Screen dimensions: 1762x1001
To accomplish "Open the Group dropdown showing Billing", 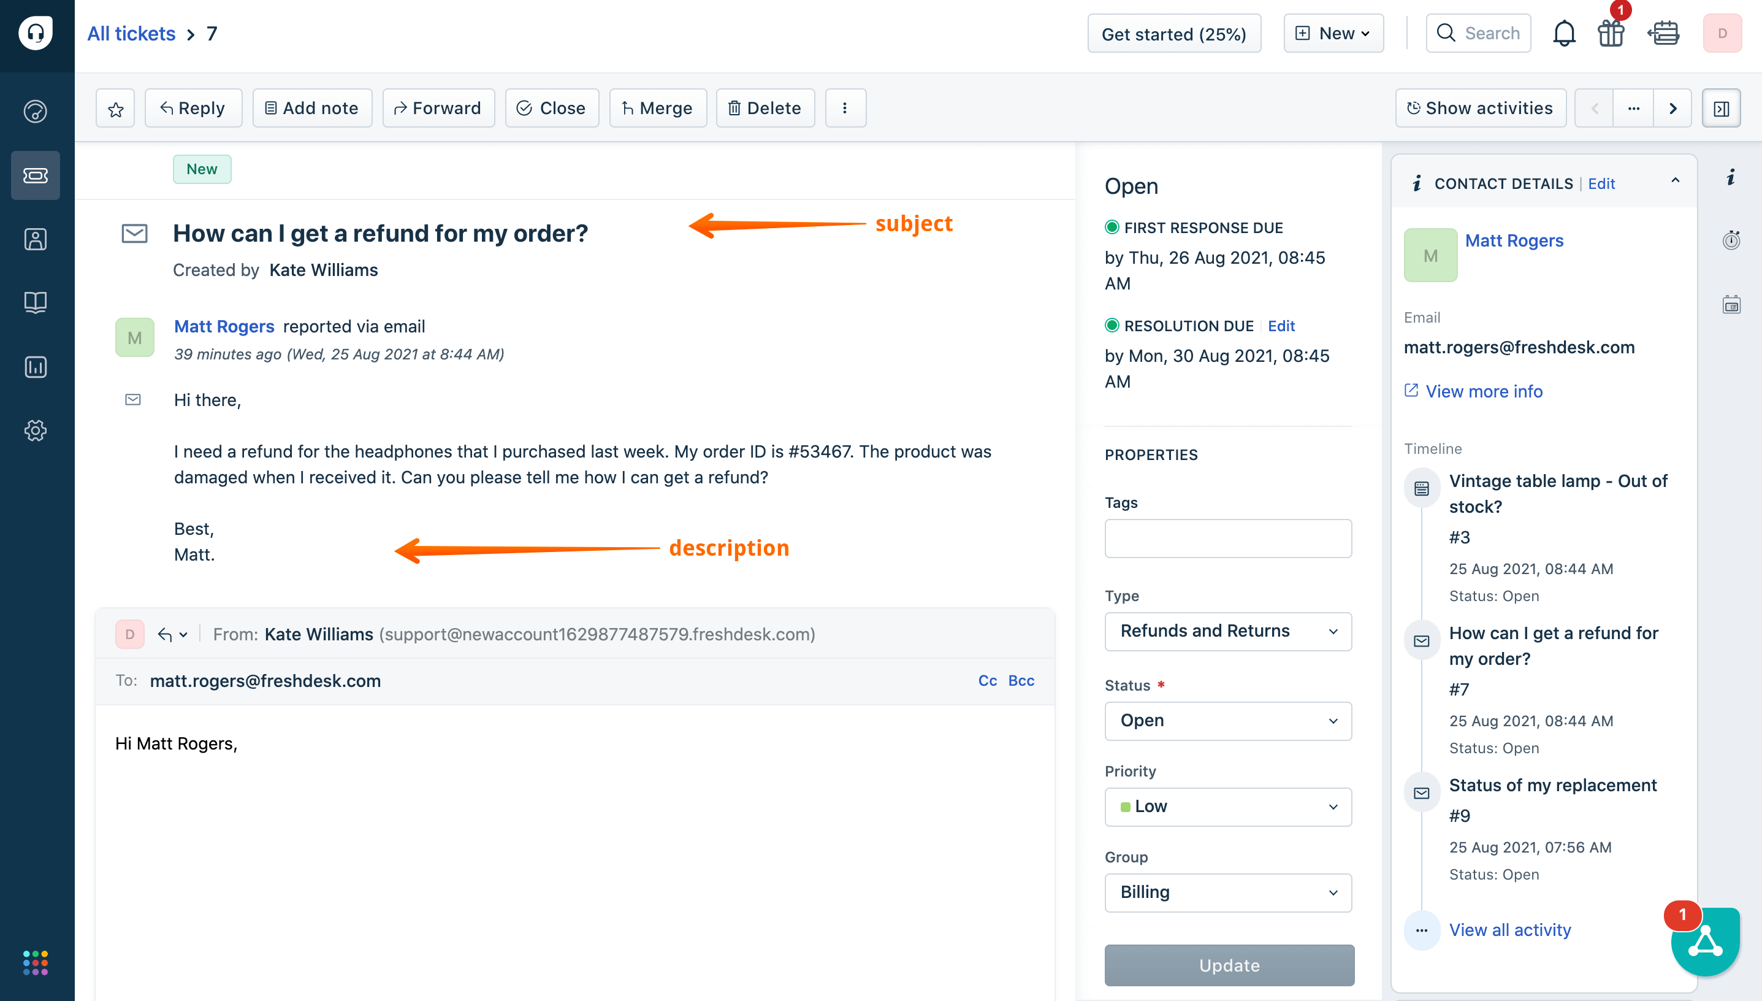I will tap(1228, 892).
